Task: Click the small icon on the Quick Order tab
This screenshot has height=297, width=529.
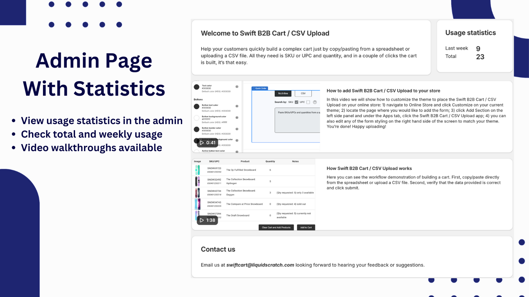Action: coord(254,88)
